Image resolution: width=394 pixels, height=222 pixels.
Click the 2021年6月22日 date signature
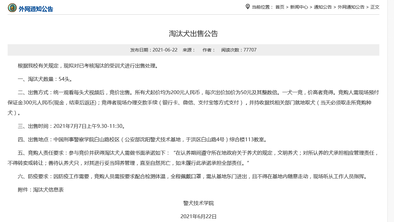click(x=199, y=216)
